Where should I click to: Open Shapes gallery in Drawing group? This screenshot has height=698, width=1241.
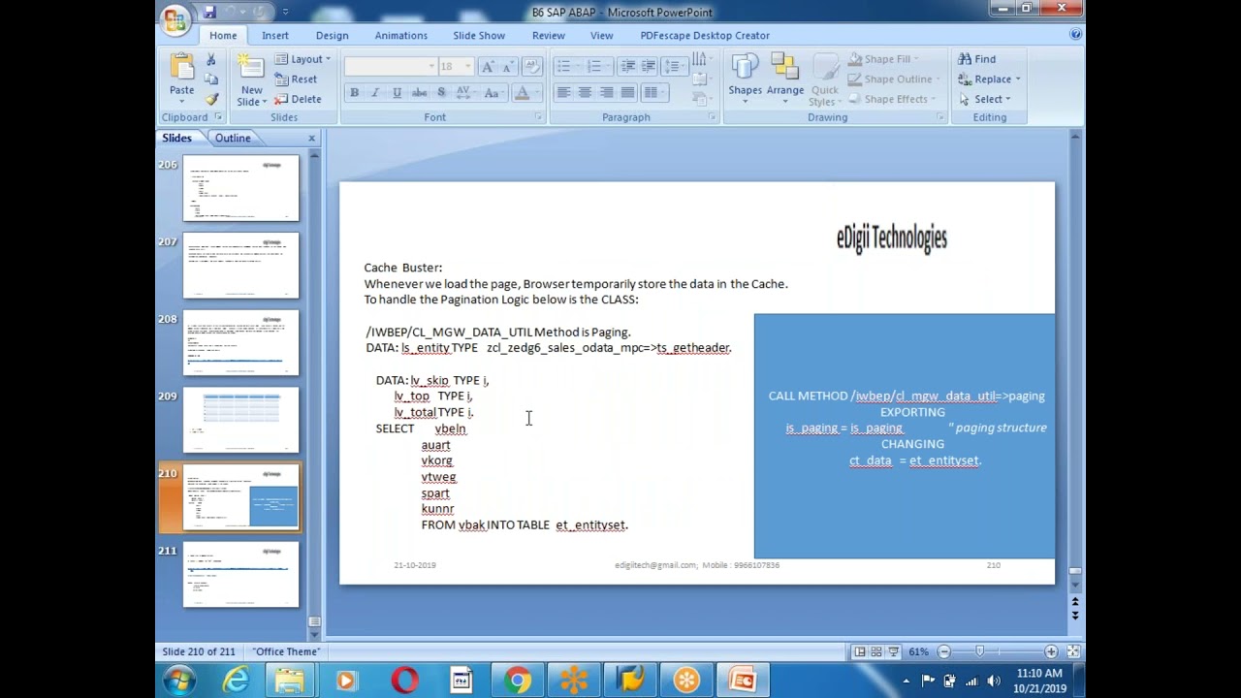pyautogui.click(x=745, y=79)
